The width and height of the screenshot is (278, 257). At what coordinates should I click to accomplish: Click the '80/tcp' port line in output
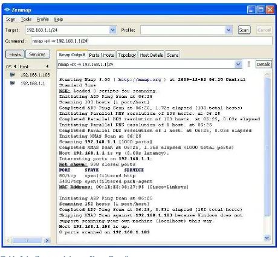[x=97, y=175]
